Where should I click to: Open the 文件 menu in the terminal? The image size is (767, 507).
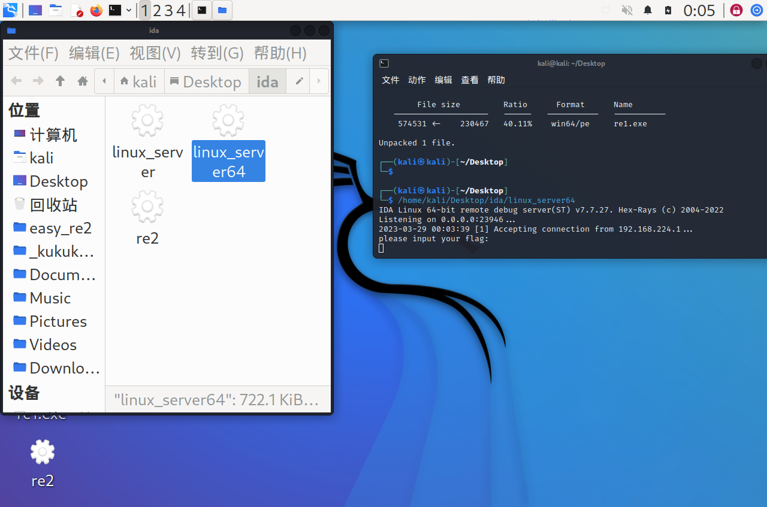[x=391, y=80]
